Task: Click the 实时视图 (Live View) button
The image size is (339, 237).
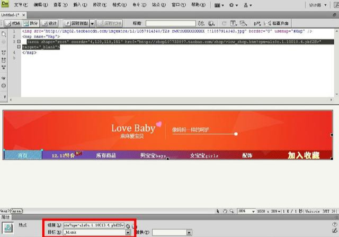Action: [x=76, y=23]
